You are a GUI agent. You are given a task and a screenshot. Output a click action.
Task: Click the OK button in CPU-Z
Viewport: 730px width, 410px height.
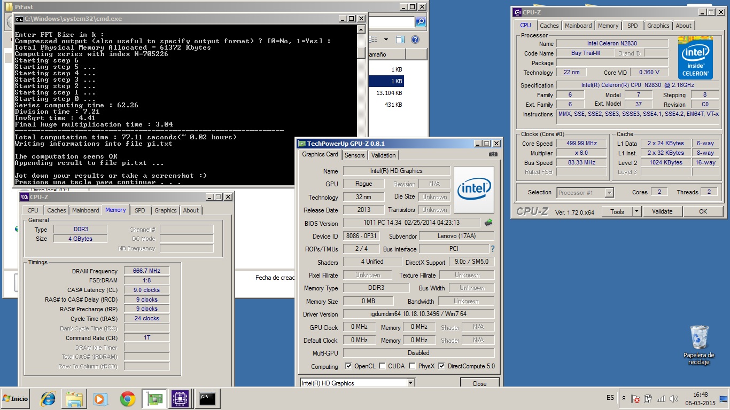tap(703, 211)
